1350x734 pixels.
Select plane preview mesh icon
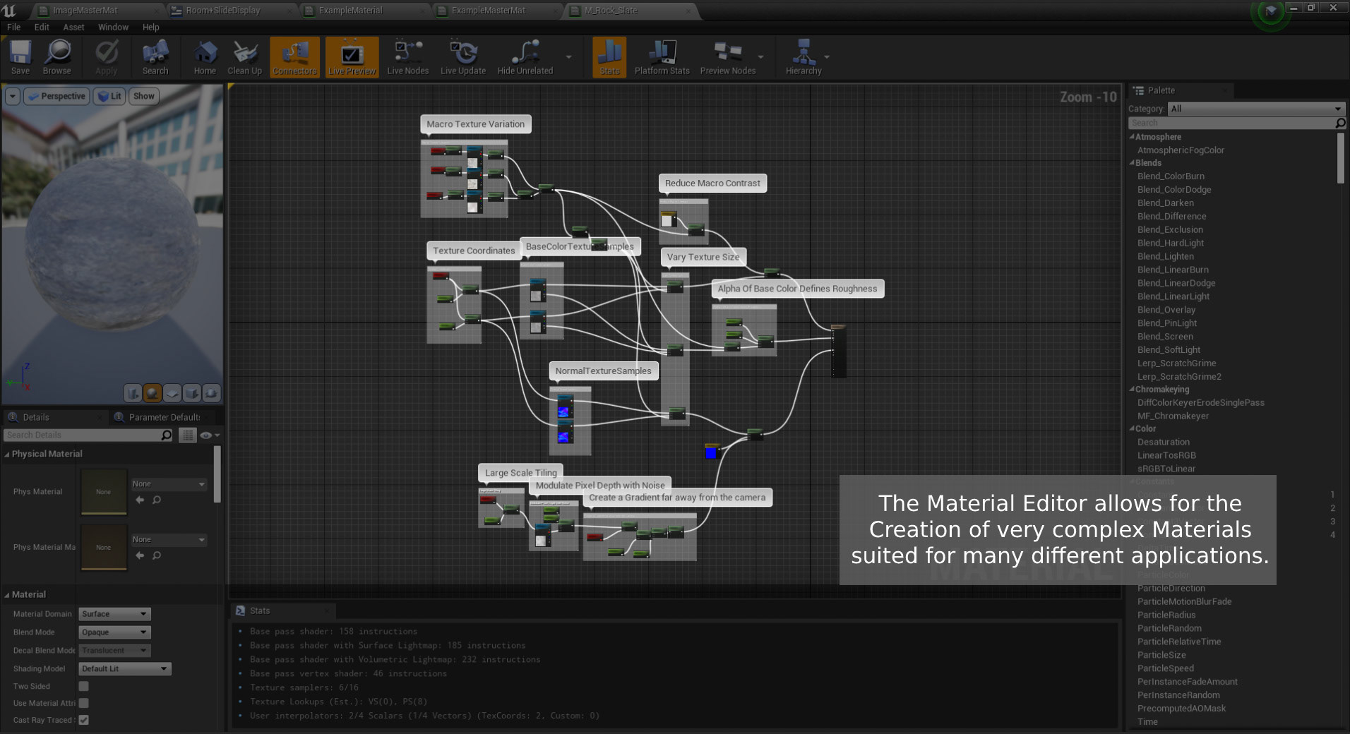tap(172, 393)
